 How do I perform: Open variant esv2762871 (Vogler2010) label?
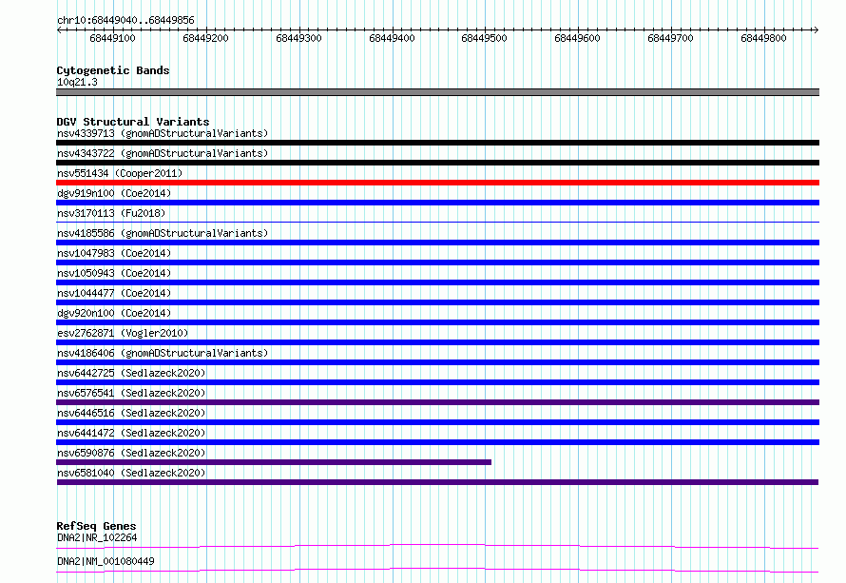pos(123,333)
